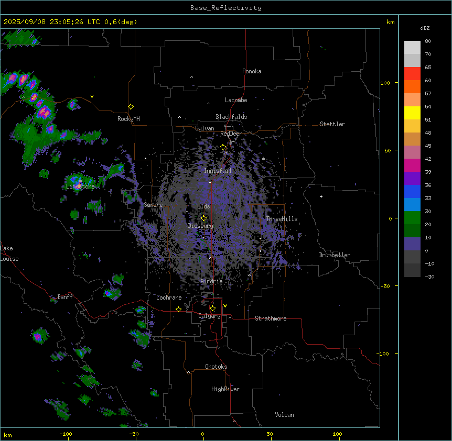Click the Didsbury town label

(201, 226)
